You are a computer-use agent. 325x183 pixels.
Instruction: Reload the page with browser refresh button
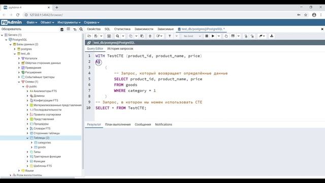tap(18, 15)
